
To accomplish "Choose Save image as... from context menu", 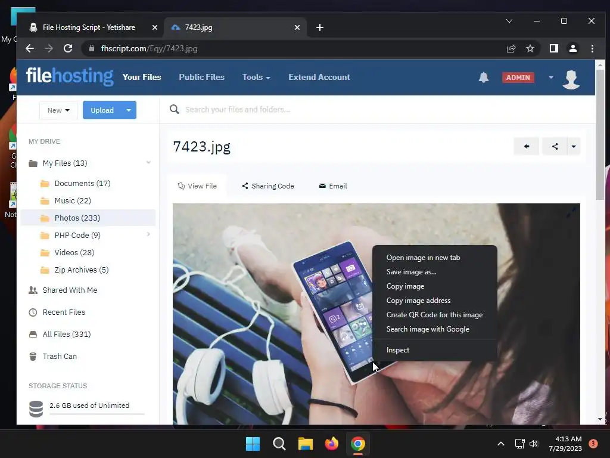I will click(x=411, y=272).
